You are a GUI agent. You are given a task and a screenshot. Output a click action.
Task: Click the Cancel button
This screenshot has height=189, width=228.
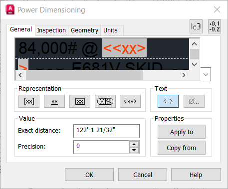(143, 175)
